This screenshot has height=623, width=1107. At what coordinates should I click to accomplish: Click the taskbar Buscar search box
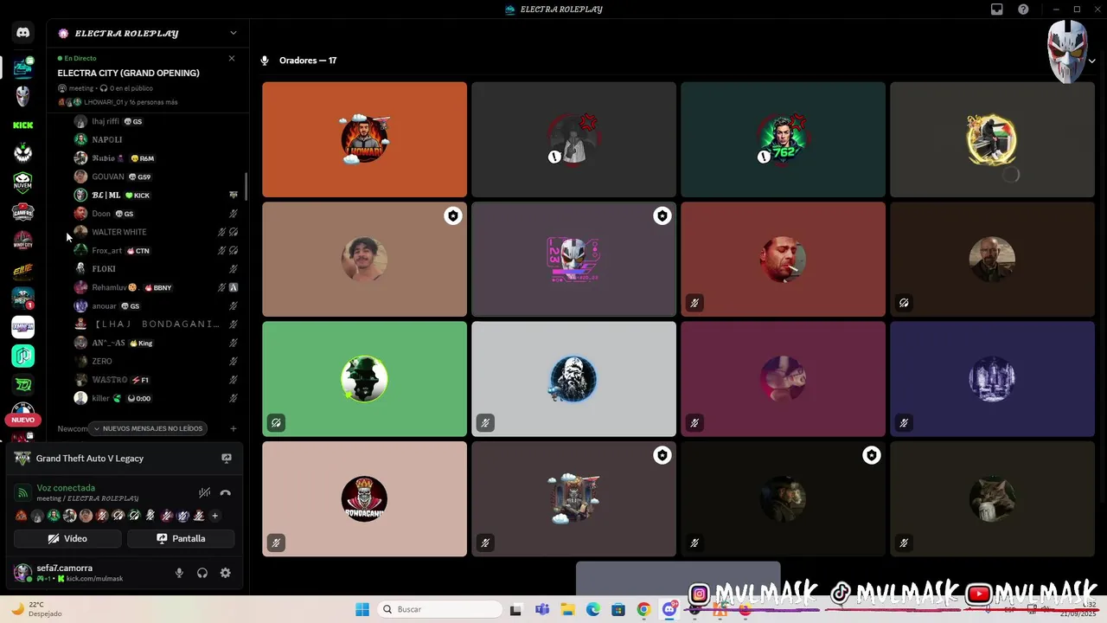[438, 609]
